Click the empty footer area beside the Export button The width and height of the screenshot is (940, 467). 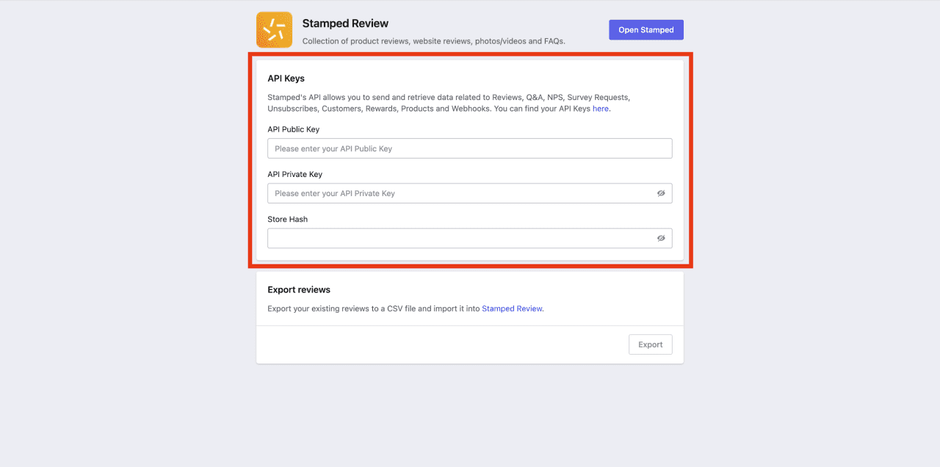[x=442, y=344]
